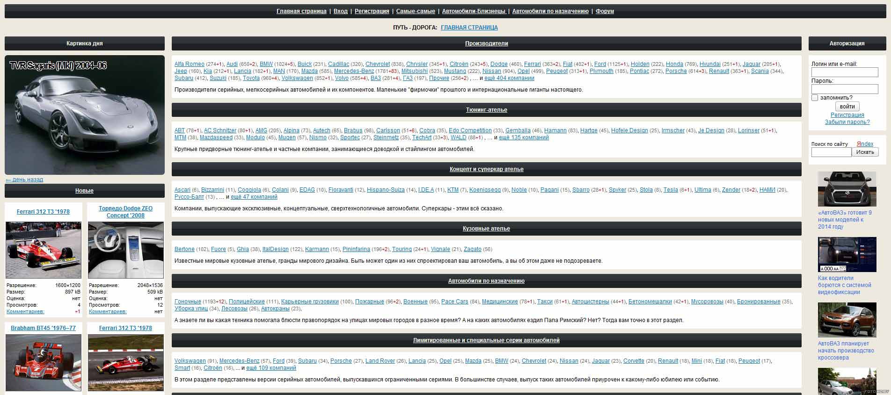
Task: Go to день назад link
Action: tap(24, 180)
